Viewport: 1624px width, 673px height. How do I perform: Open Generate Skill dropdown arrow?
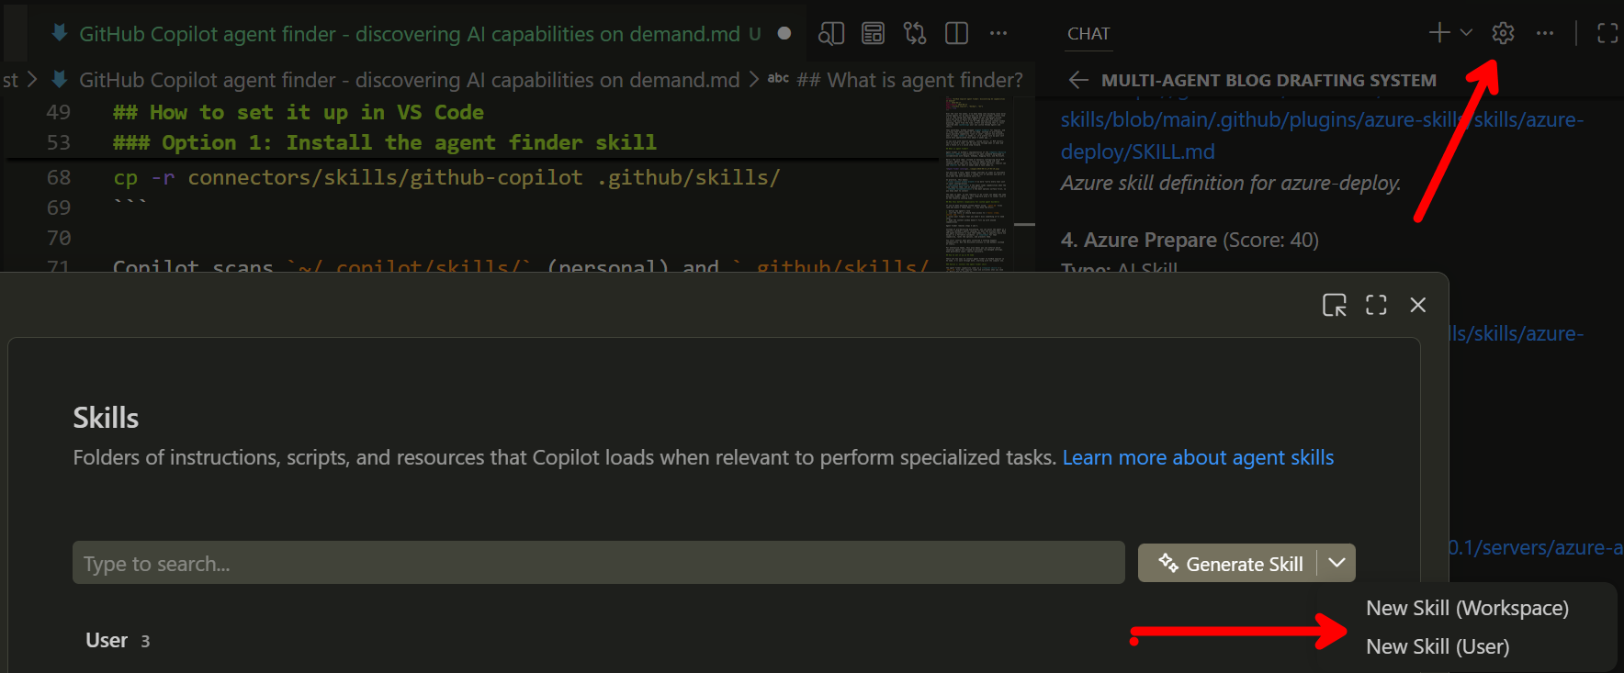[x=1336, y=563]
